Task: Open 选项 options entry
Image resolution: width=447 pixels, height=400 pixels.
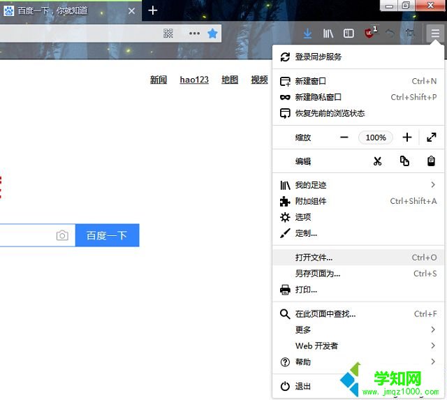Action: click(x=358, y=217)
